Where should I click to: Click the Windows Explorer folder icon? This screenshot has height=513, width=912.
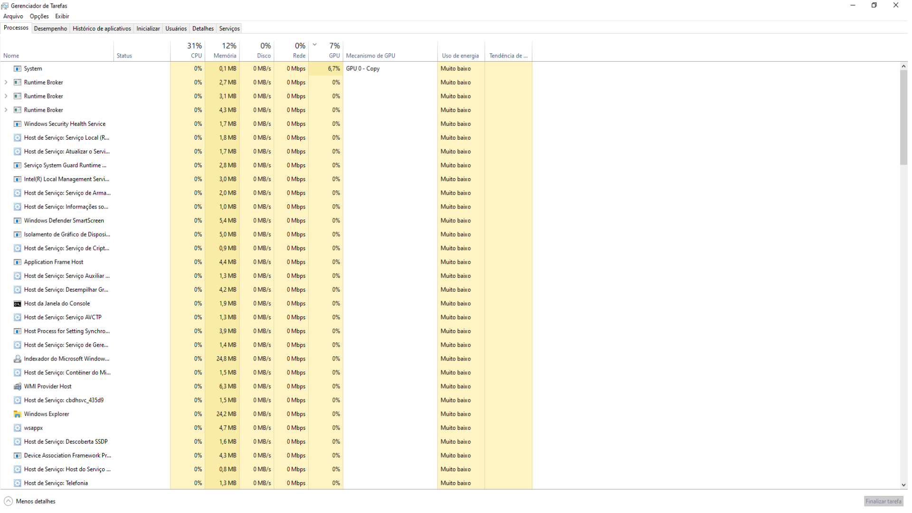(18, 414)
